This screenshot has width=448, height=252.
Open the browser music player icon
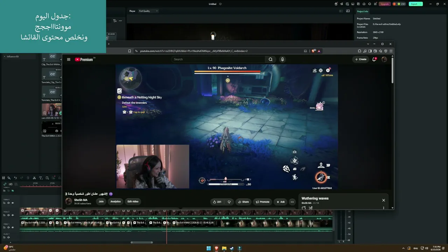click(x=365, y=51)
